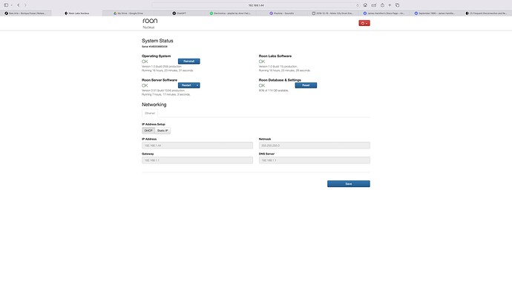Click the Reset database button
Viewport: 512px width, 288px height.
[306, 85]
